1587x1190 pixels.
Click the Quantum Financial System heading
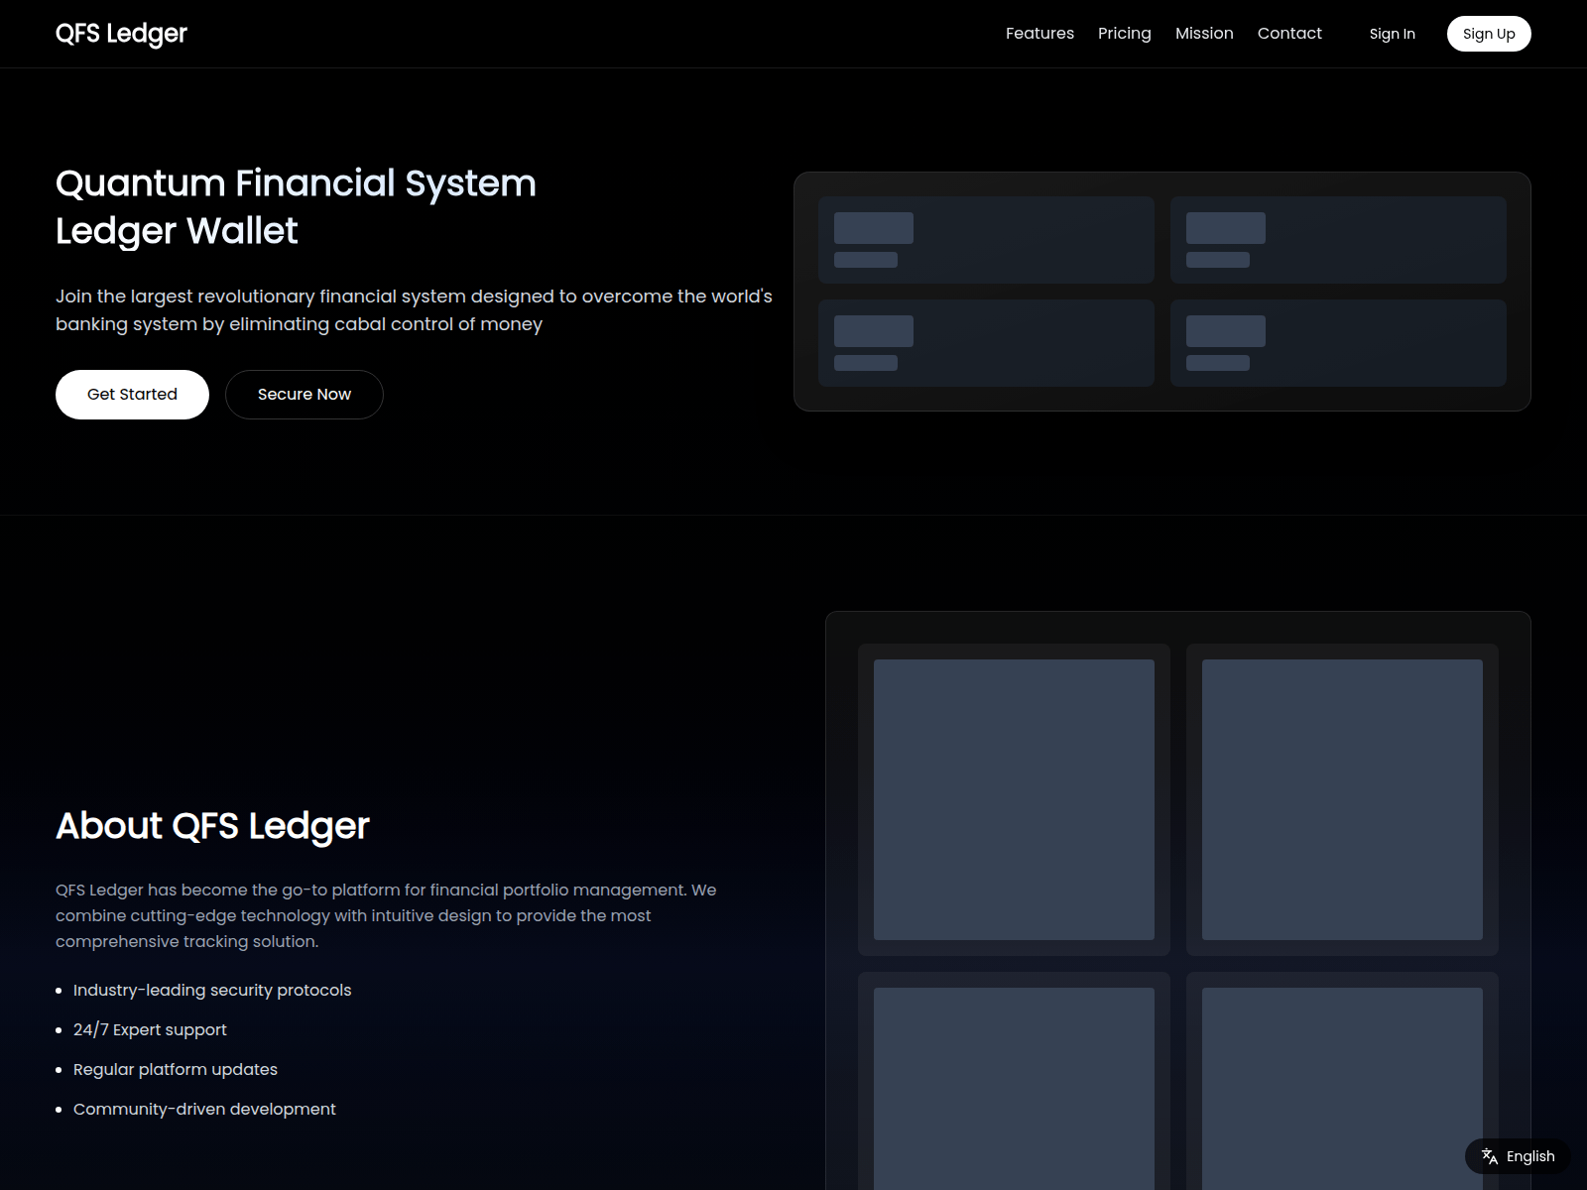(296, 207)
